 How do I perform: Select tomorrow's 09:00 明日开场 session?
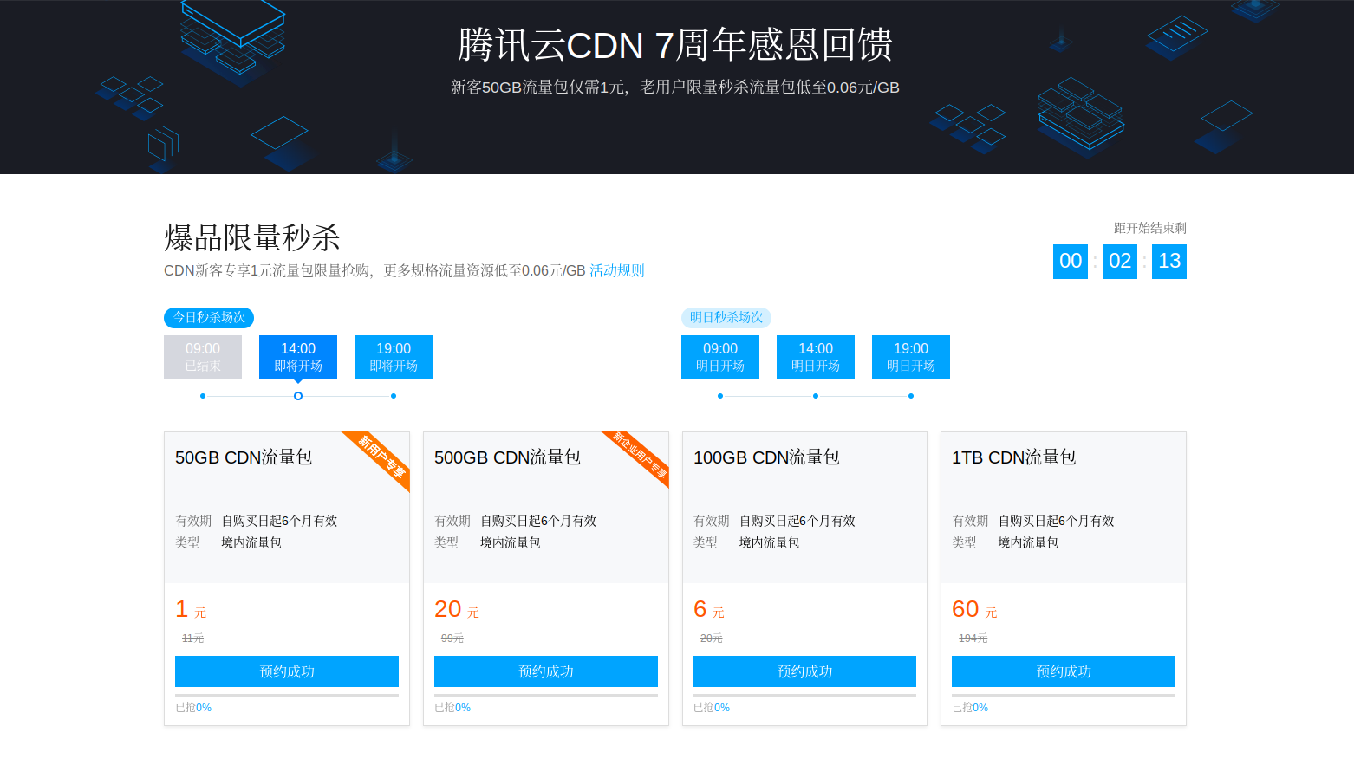[720, 357]
